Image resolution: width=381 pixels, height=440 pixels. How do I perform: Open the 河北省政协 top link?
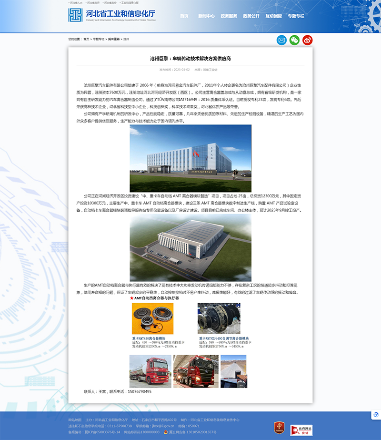click(110, 3)
